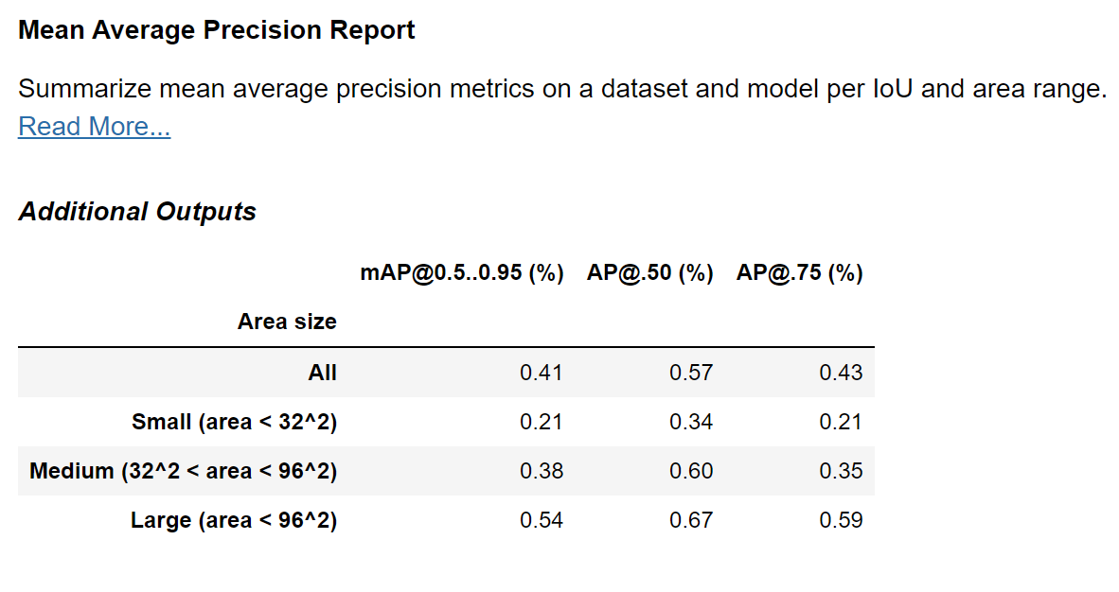
Task: Click the 0.57 AP@.50 value for All
Action: coord(691,373)
